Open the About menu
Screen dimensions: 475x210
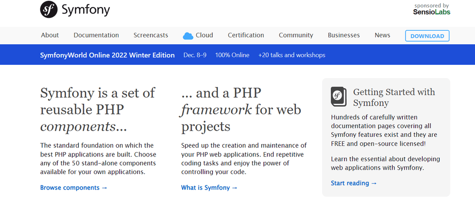coord(50,35)
